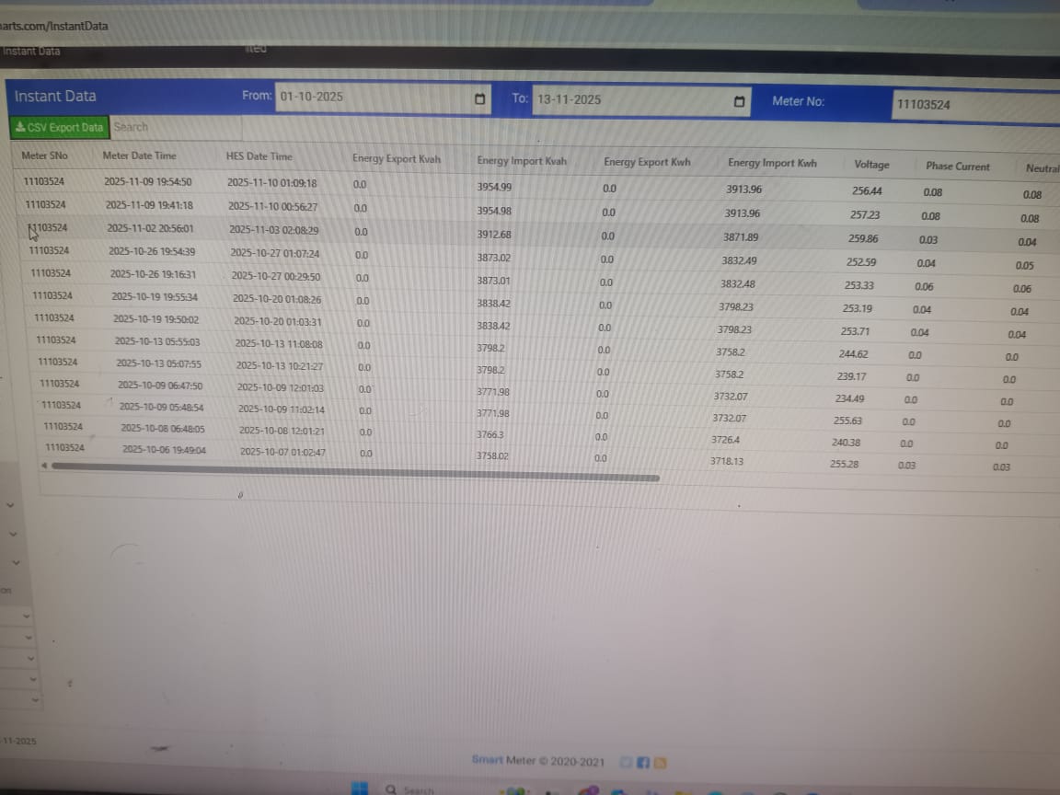Viewport: 1060px width, 795px height.
Task: Select the Instant Data tab in dark bar
Action: coord(30,52)
